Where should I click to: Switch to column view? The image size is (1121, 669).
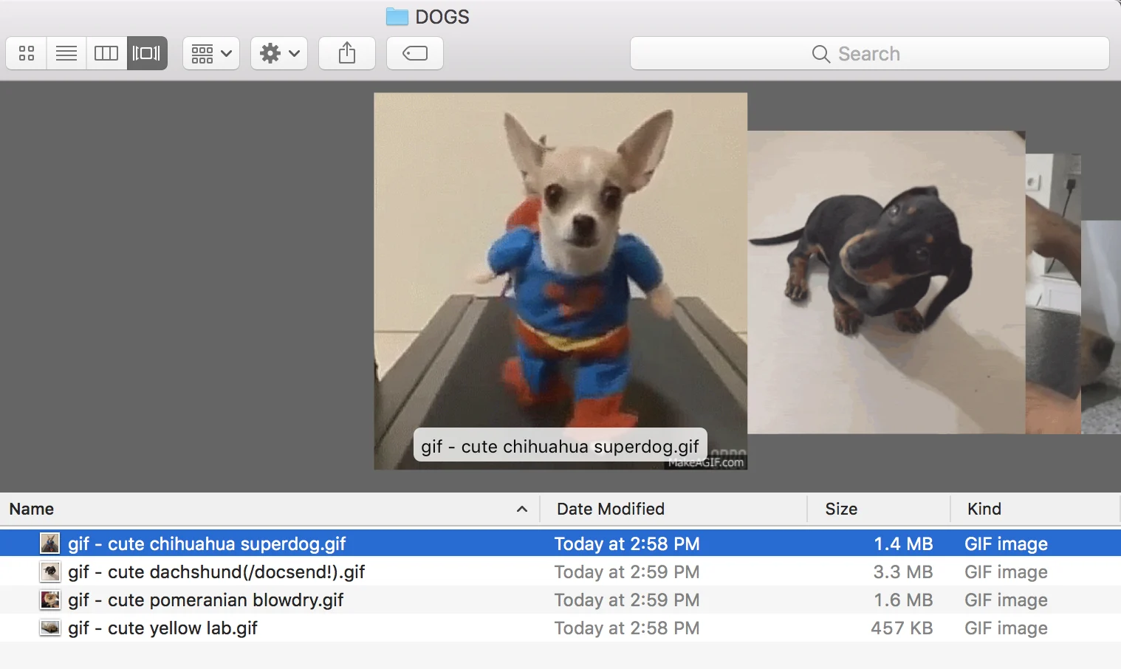click(x=106, y=53)
